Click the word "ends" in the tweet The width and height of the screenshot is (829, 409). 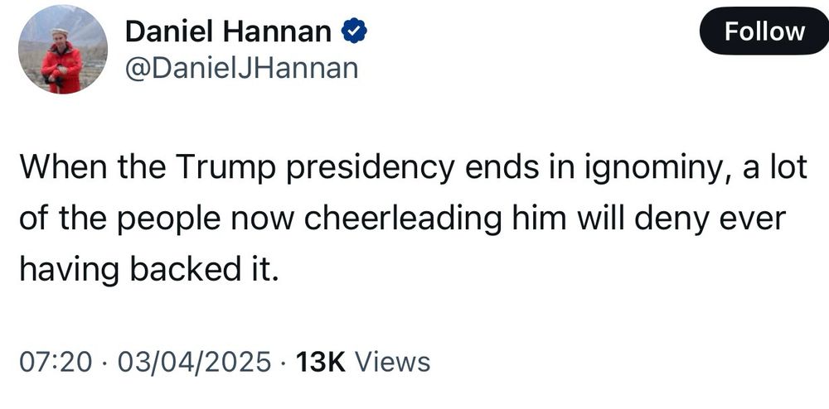click(x=490, y=170)
